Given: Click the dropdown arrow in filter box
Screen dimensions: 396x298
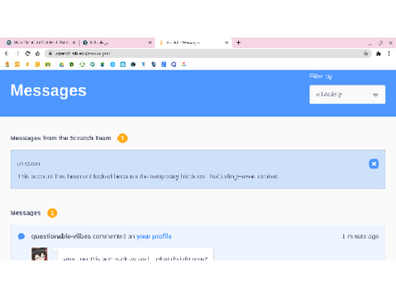Looking at the screenshot, I should [x=375, y=95].
